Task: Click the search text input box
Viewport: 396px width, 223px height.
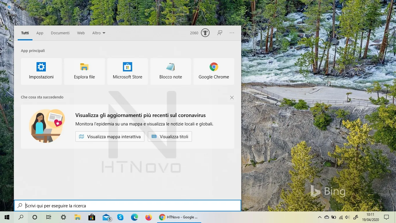Action: 128,206
